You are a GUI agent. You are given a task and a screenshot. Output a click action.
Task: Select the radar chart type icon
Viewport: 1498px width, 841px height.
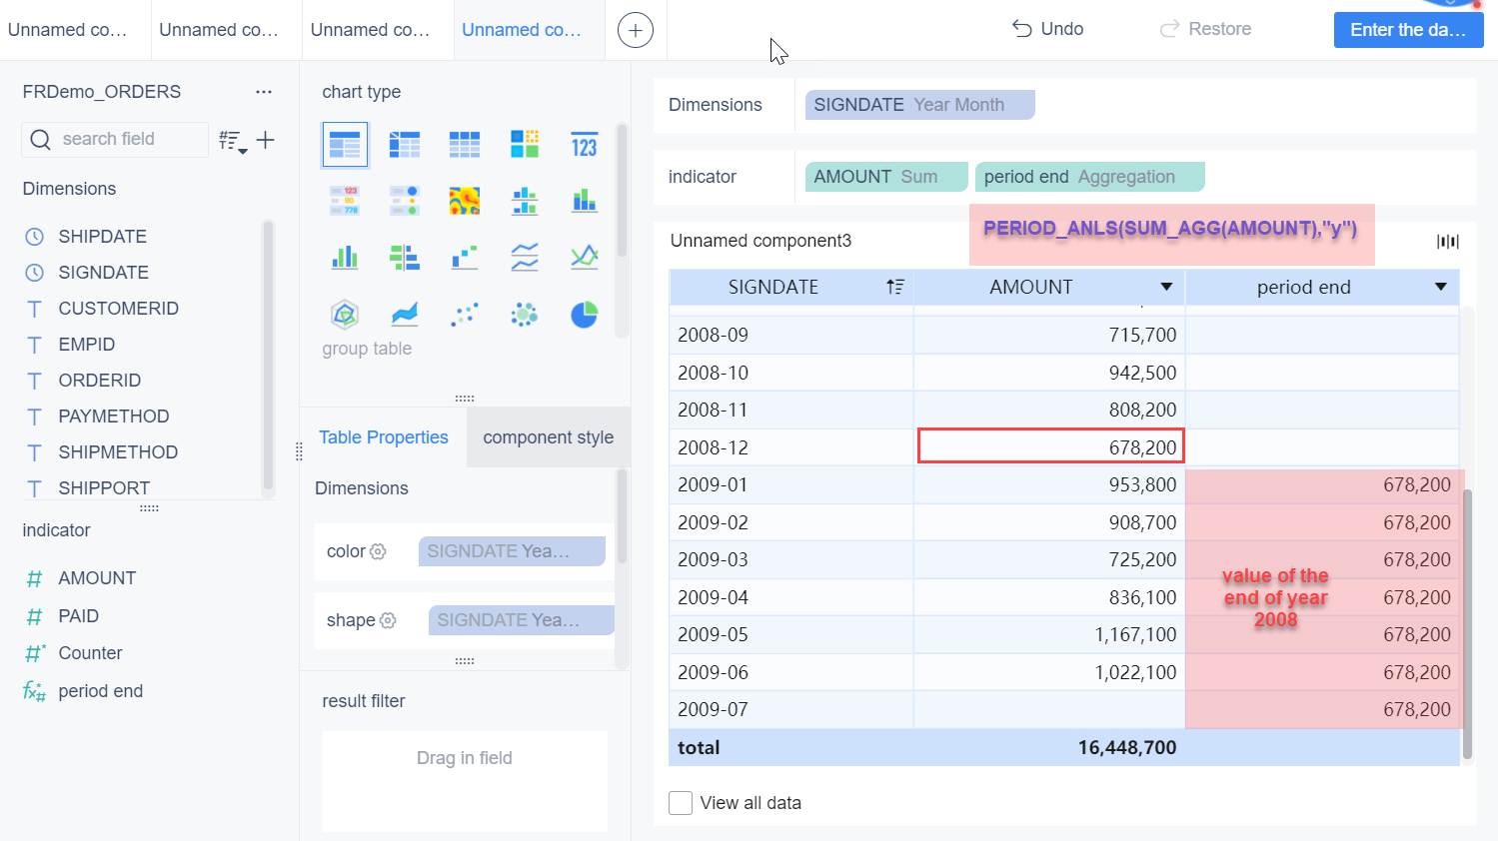[x=345, y=315]
